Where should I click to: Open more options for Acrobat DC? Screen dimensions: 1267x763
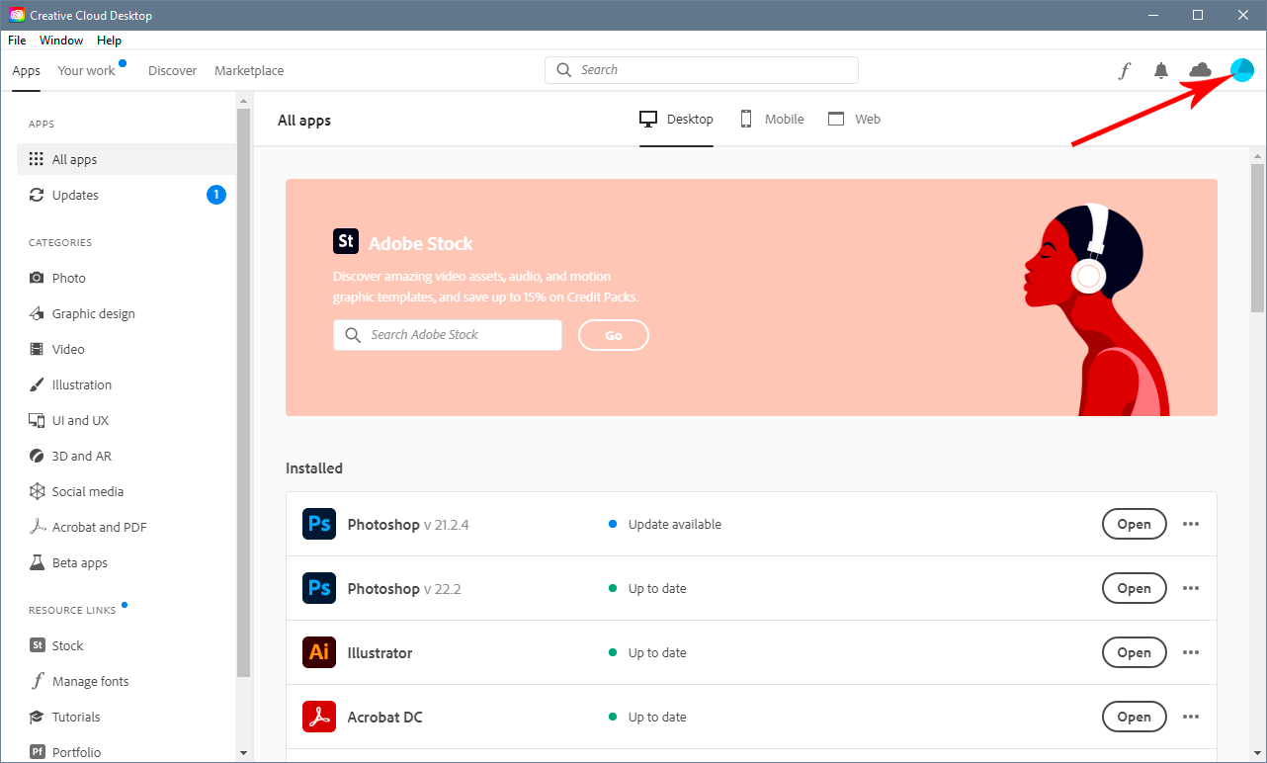tap(1190, 717)
